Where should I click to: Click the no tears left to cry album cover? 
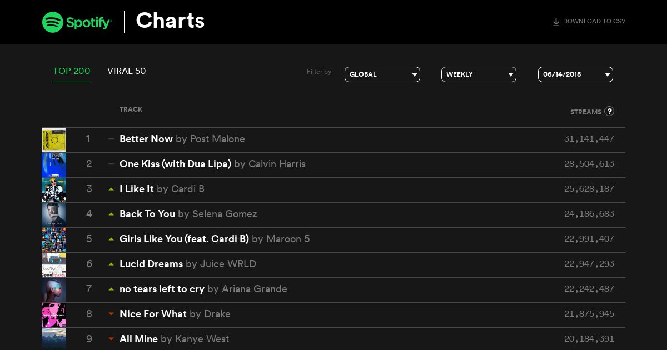pos(54,290)
